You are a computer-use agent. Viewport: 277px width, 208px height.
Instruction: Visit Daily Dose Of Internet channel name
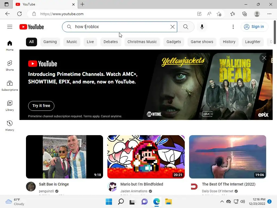pyautogui.click(x=217, y=191)
